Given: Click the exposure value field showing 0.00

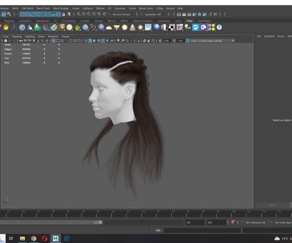Looking at the screenshot, I should point(166,41).
